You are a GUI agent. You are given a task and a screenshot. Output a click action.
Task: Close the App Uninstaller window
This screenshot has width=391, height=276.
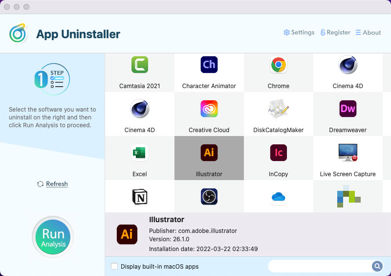pyautogui.click(x=7, y=7)
